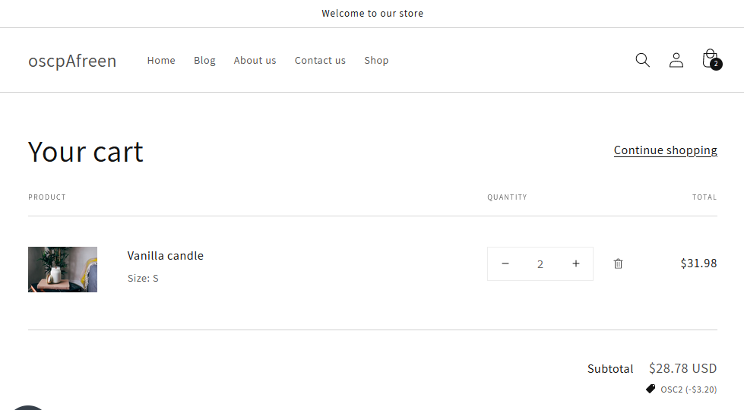The height and width of the screenshot is (410, 744).
Task: Click the Vanilla candle product thumbnail
Action: [62, 270]
